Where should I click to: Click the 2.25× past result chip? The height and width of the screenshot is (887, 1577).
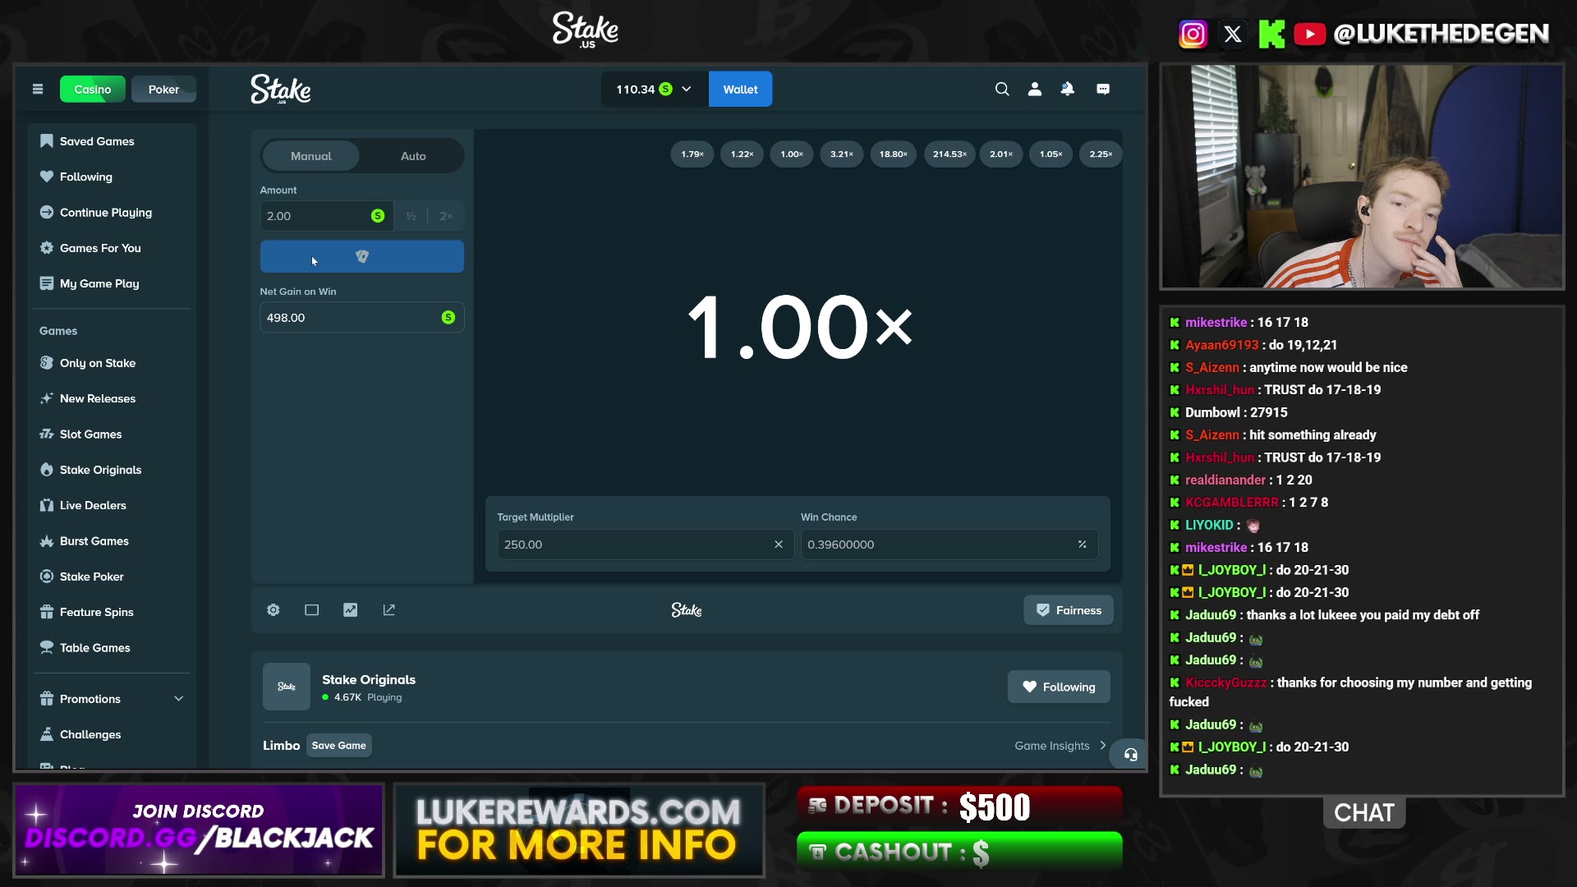1101,154
